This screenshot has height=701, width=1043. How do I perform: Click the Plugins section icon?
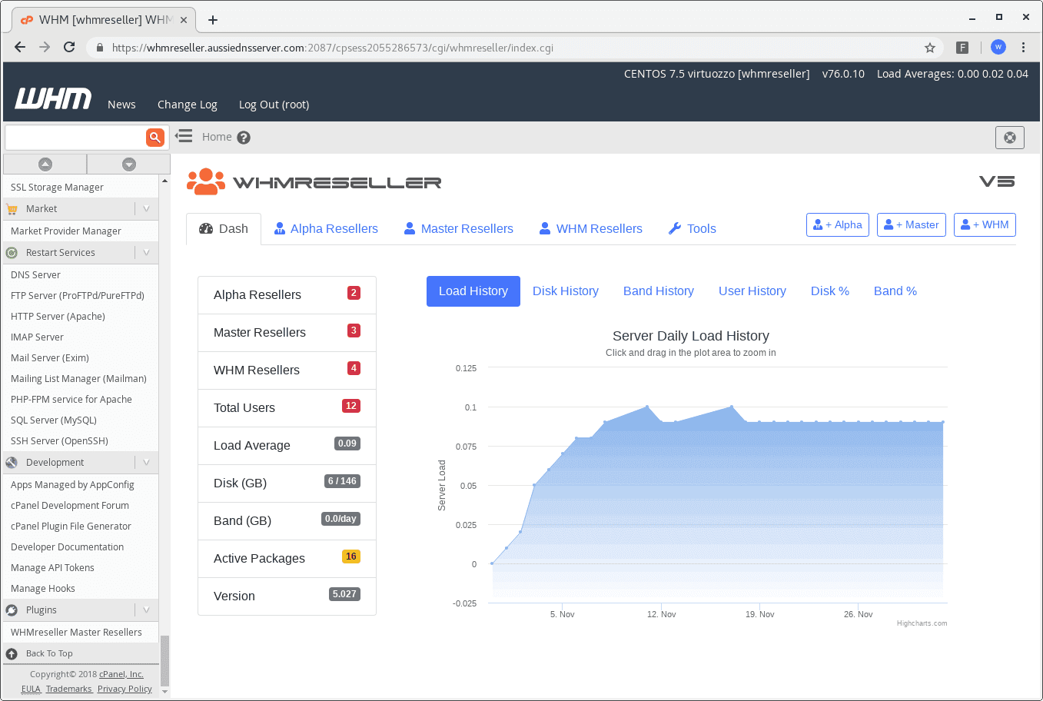12,610
